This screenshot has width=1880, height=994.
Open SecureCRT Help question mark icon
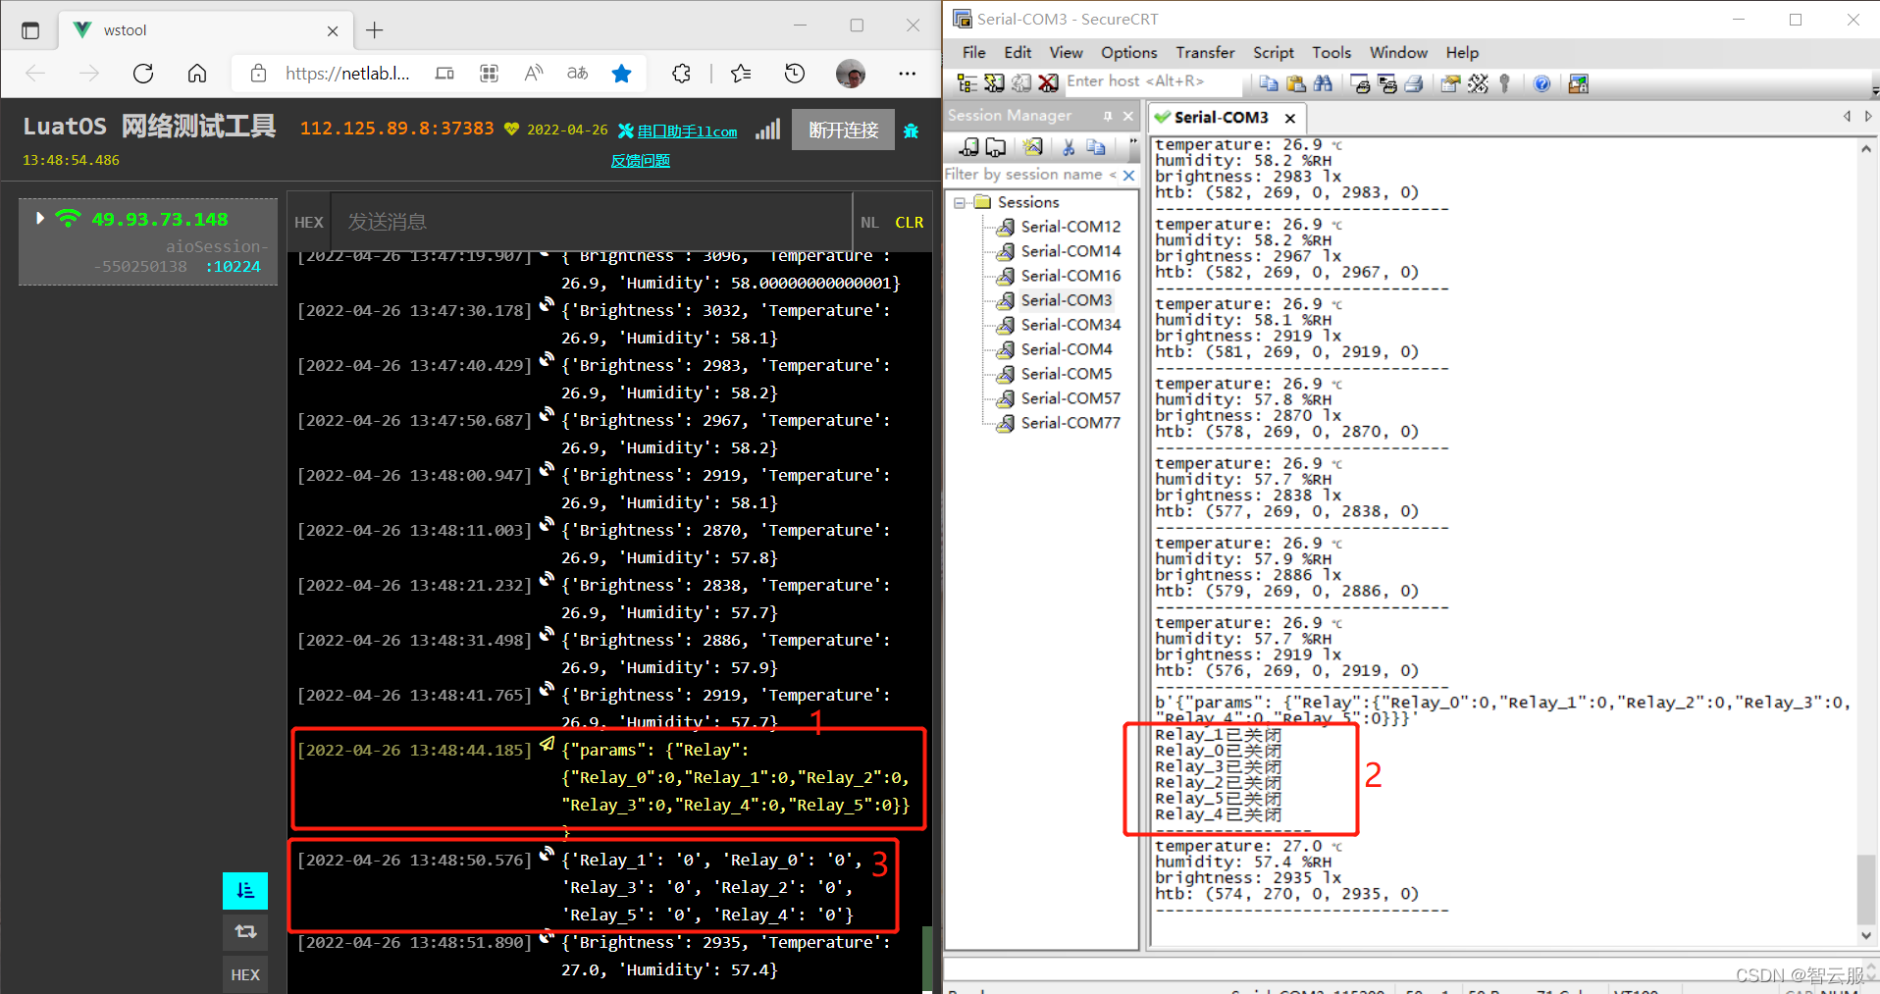(x=1541, y=83)
